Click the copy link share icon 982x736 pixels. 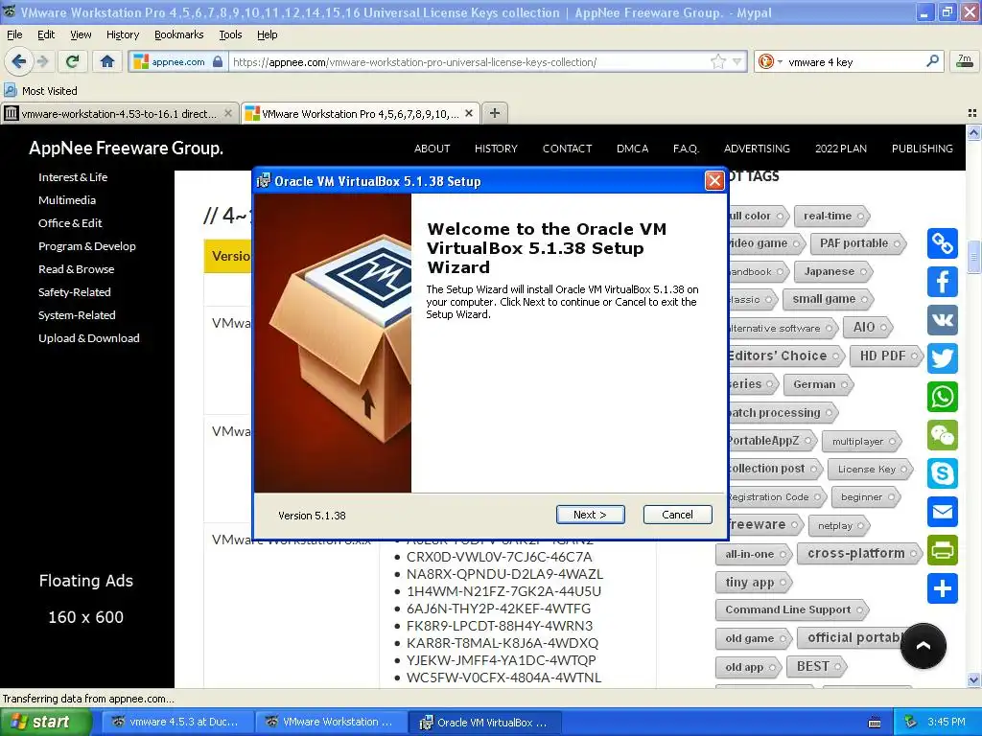click(942, 243)
